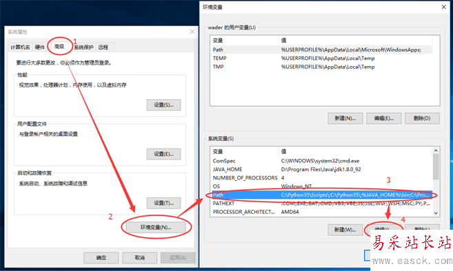Viewport: 453px width, 271px height.
Task: Click 值 column header in user variables
Action: coord(356,41)
